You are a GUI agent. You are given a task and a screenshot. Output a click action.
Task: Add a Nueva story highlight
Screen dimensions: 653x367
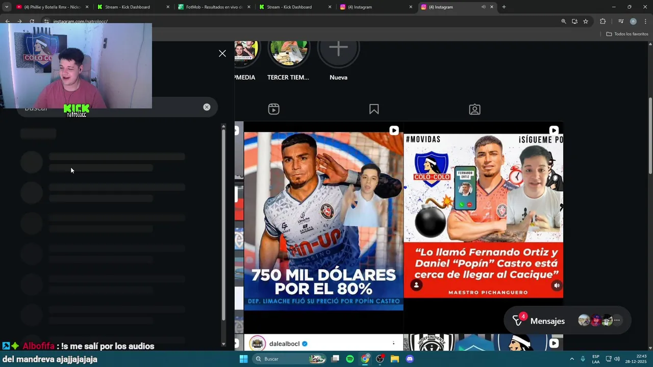(x=338, y=61)
